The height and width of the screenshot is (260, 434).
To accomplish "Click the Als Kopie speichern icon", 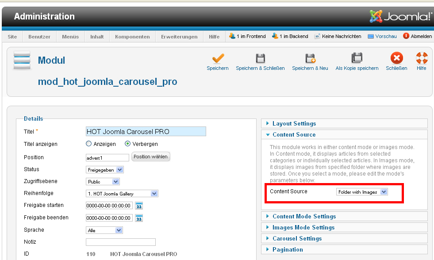I will (357, 58).
